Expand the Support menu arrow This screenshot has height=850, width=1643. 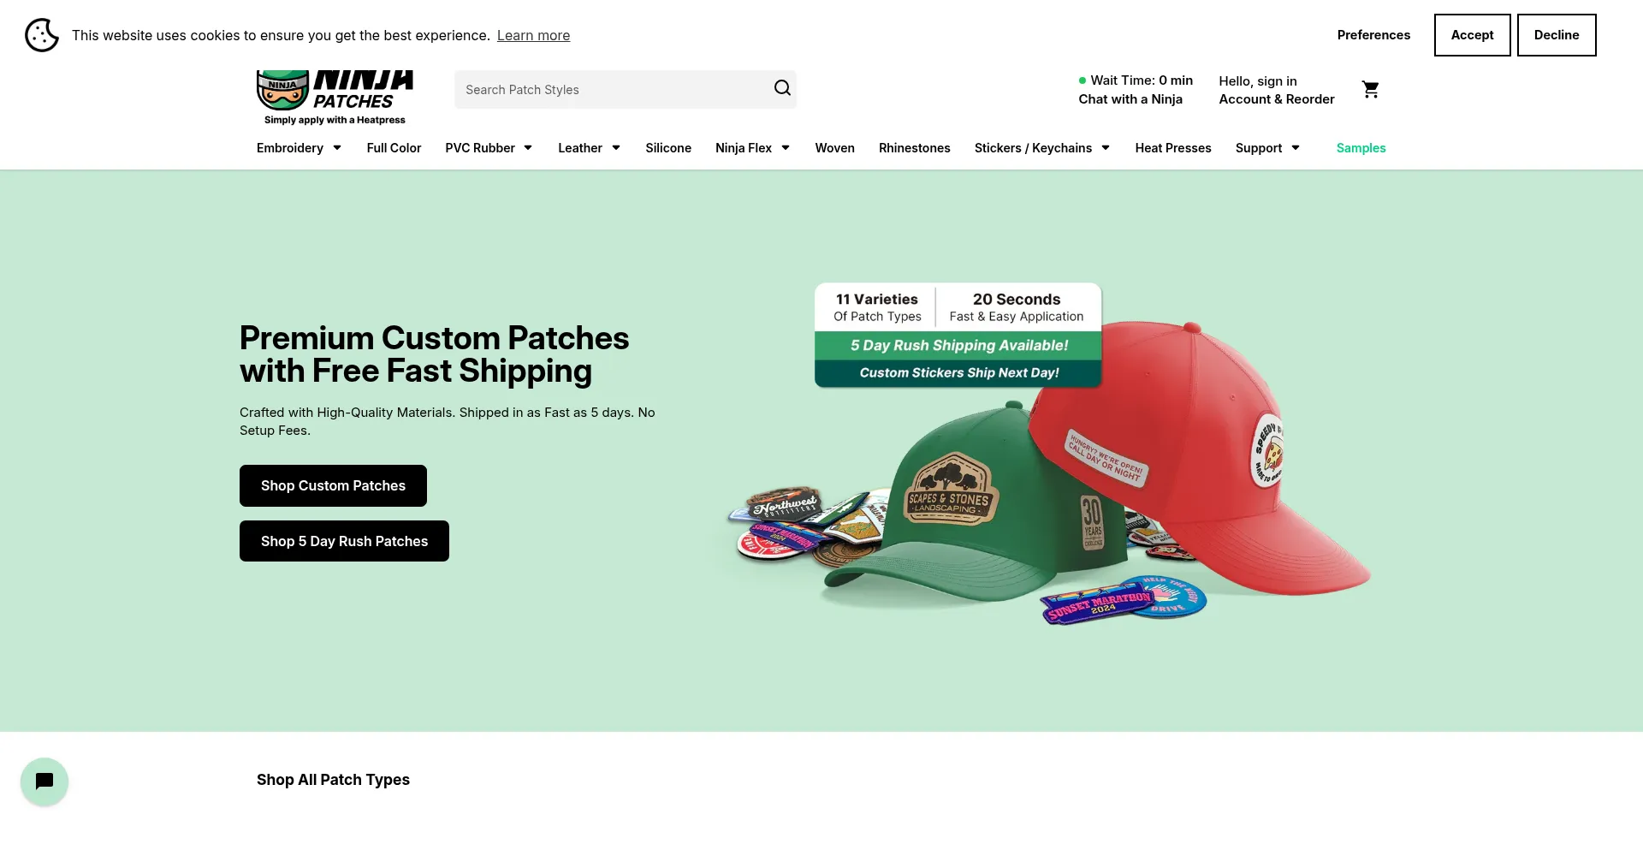click(x=1296, y=148)
